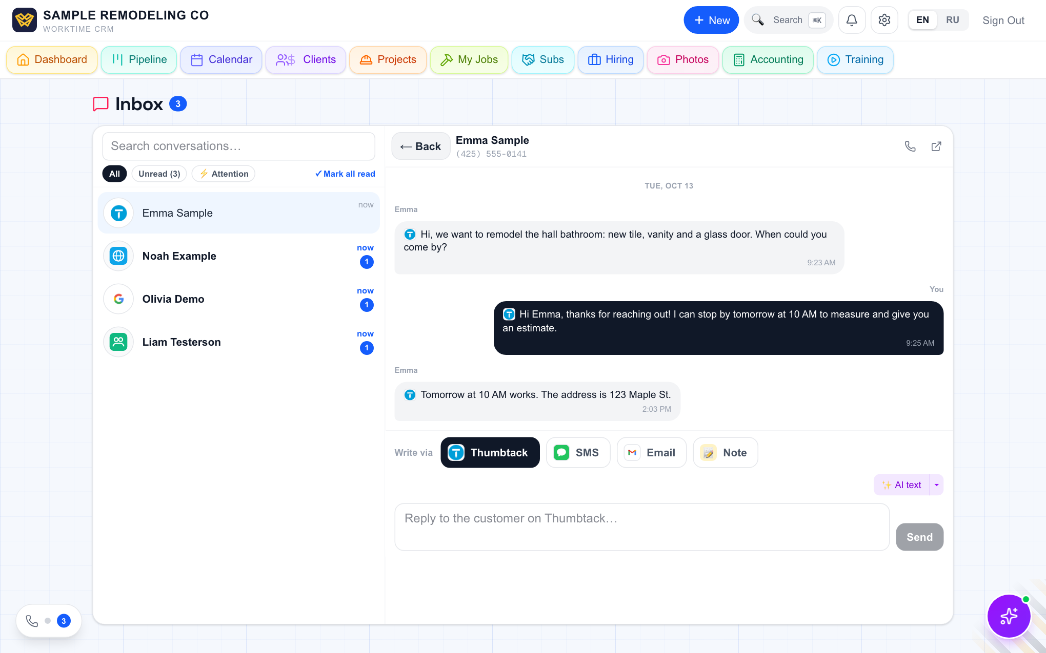Image resolution: width=1046 pixels, height=653 pixels.
Task: Click the search magnifier icon
Action: [x=758, y=20]
